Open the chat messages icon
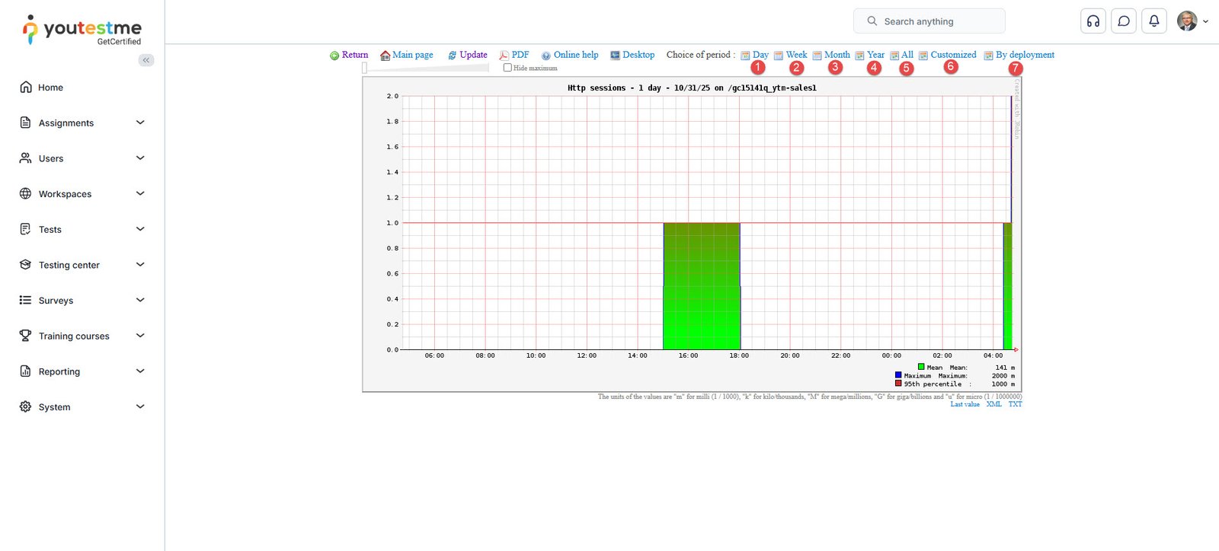Image resolution: width=1219 pixels, height=551 pixels. (1124, 21)
